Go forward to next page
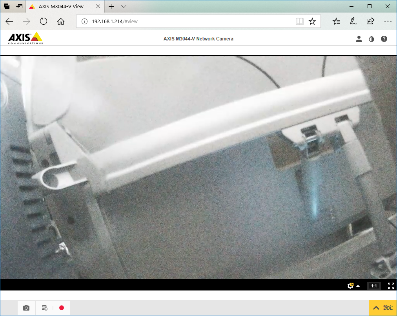Screen dimensions: 397x316 pos(26,21)
